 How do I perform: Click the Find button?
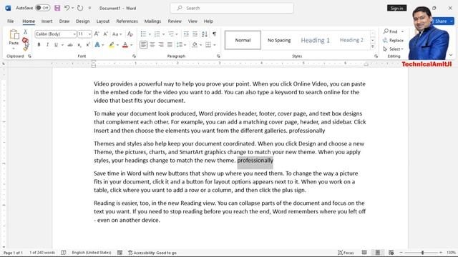point(391,31)
